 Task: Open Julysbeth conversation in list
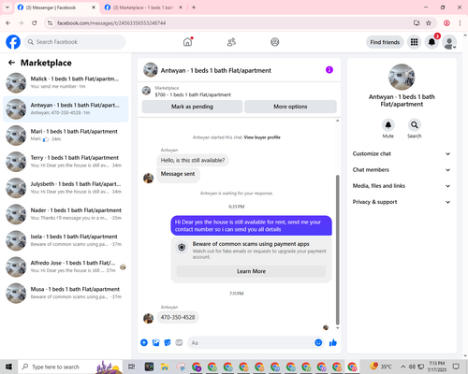click(x=66, y=188)
